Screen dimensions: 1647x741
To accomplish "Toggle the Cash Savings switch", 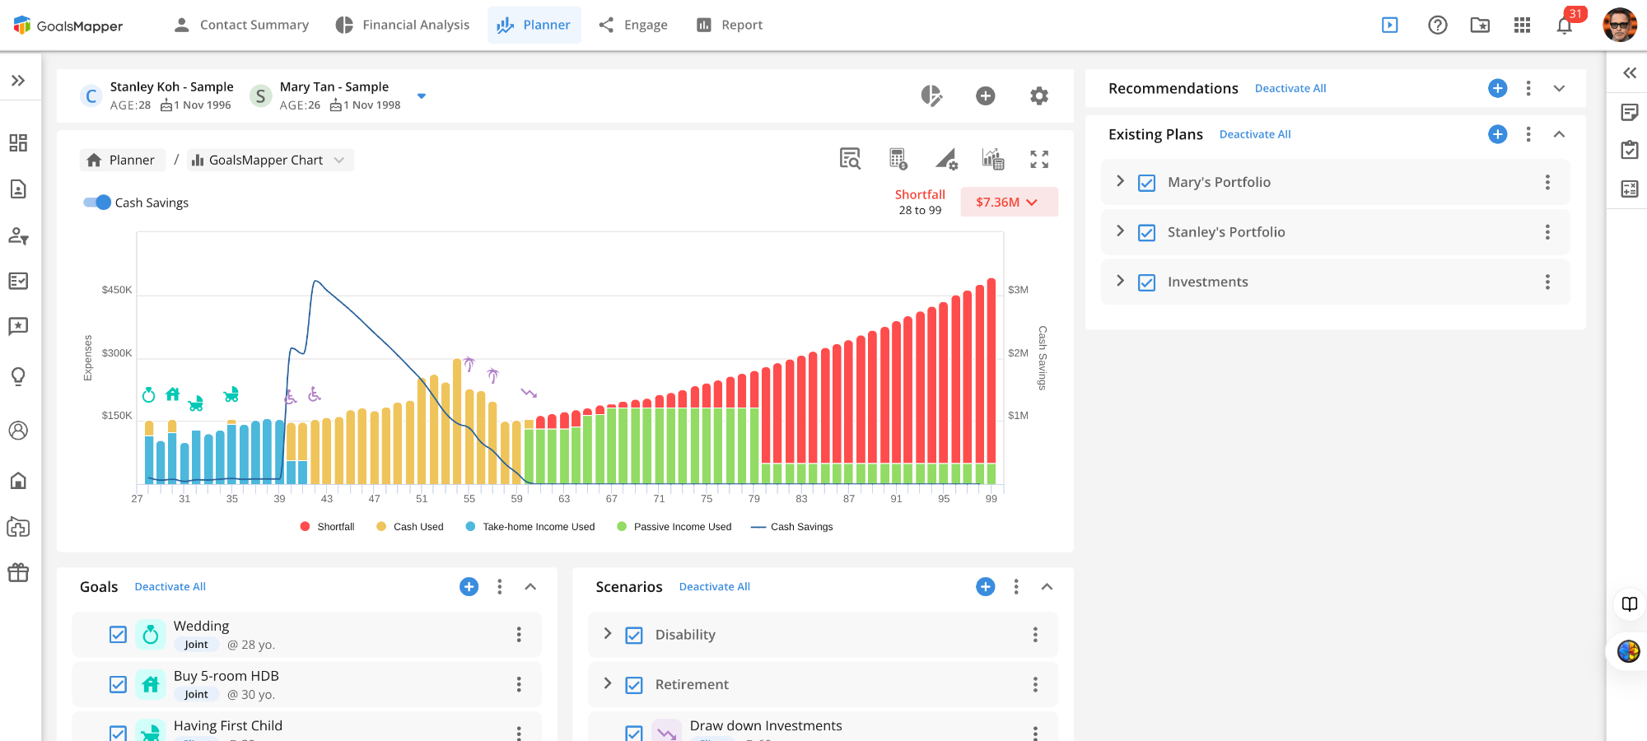I will pos(97,203).
